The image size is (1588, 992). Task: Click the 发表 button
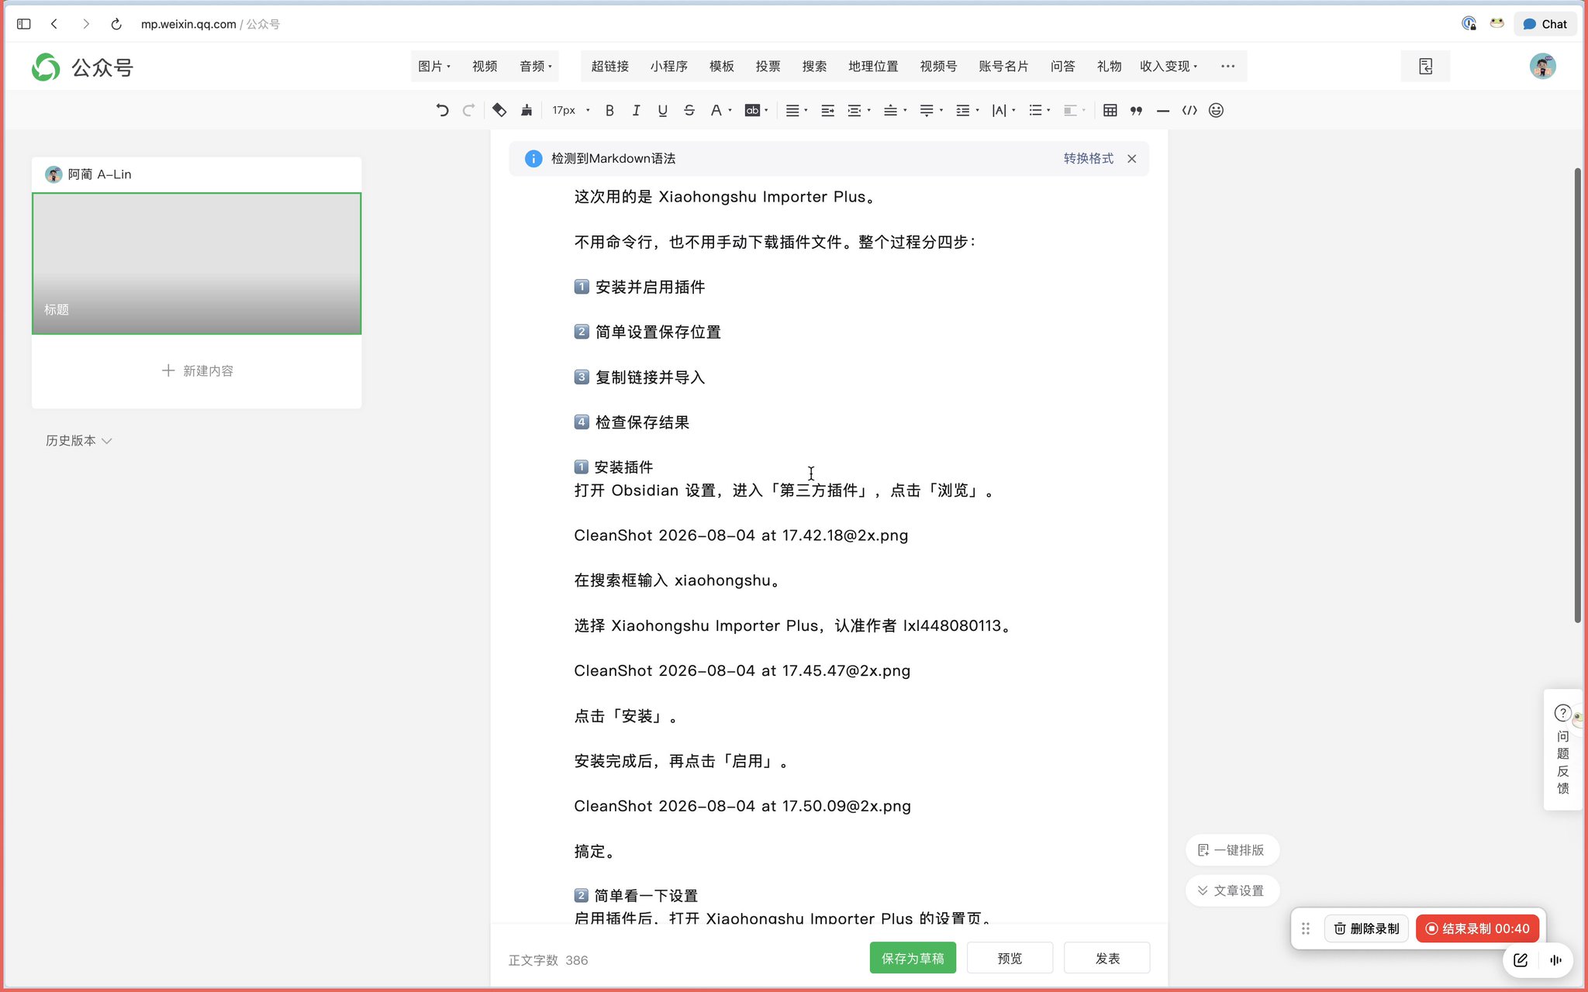tap(1107, 958)
